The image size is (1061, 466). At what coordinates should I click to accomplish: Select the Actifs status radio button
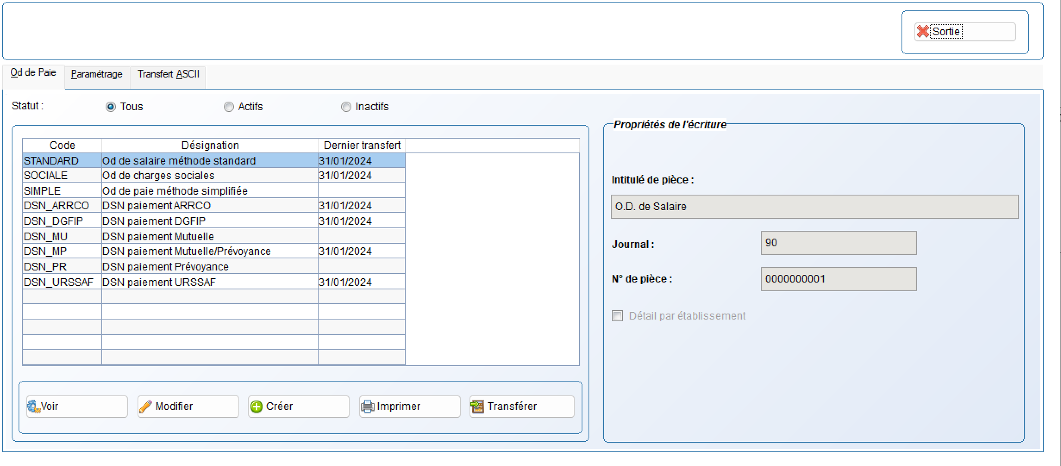229,107
